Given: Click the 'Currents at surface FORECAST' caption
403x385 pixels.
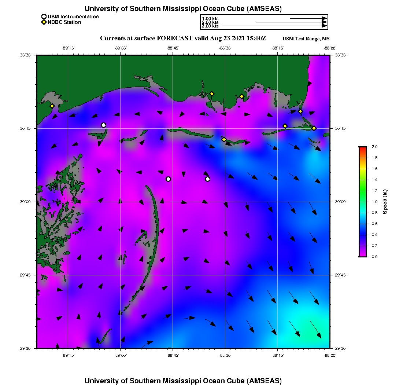Looking at the screenshot, I should pos(146,38).
